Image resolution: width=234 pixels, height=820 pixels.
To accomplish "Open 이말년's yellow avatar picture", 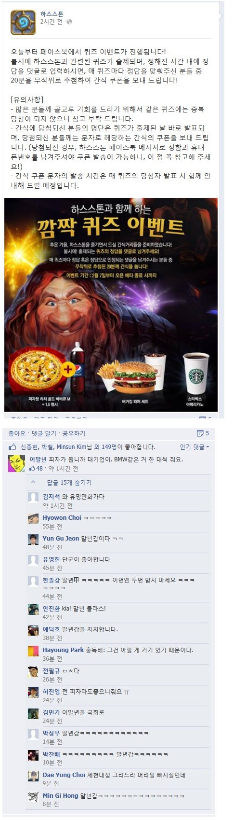I will [x=17, y=463].
